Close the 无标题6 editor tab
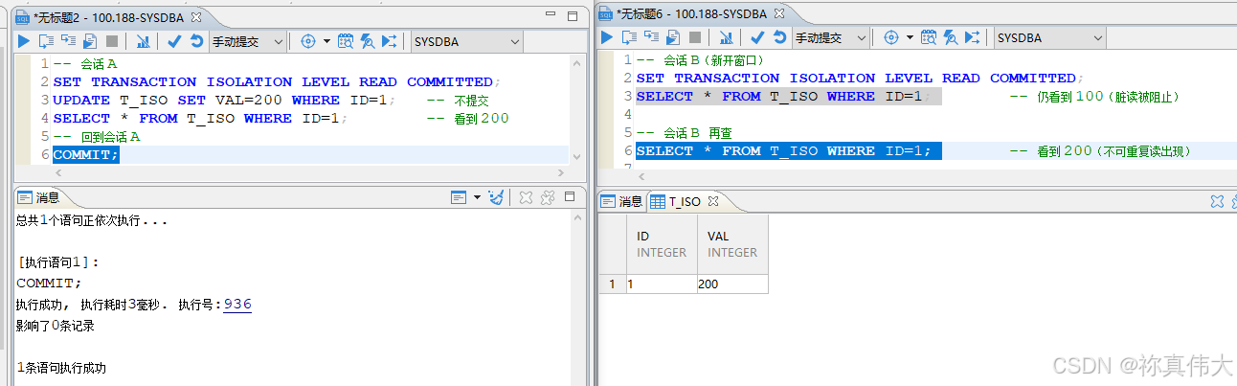This screenshot has height=386, width=1237. click(x=779, y=13)
